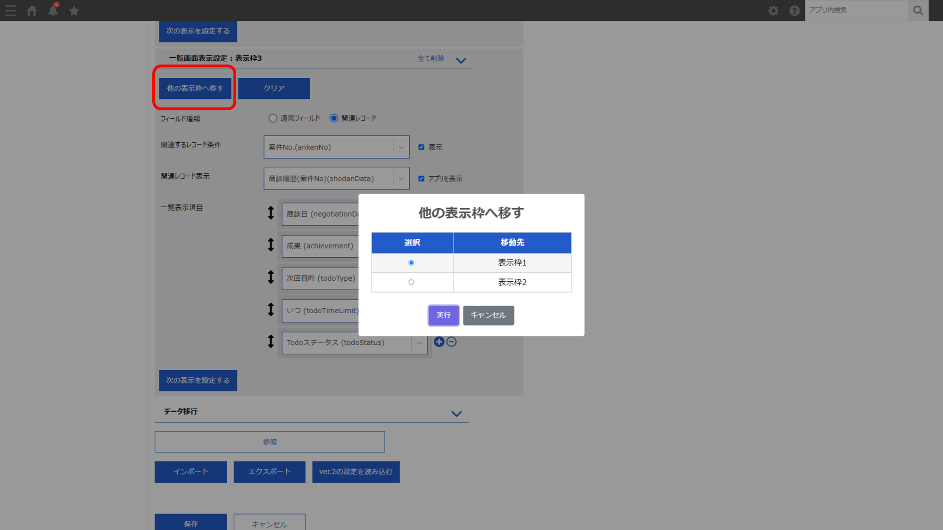The image size is (943, 530).
Task: Go to home via house icon
Action: [x=32, y=10]
